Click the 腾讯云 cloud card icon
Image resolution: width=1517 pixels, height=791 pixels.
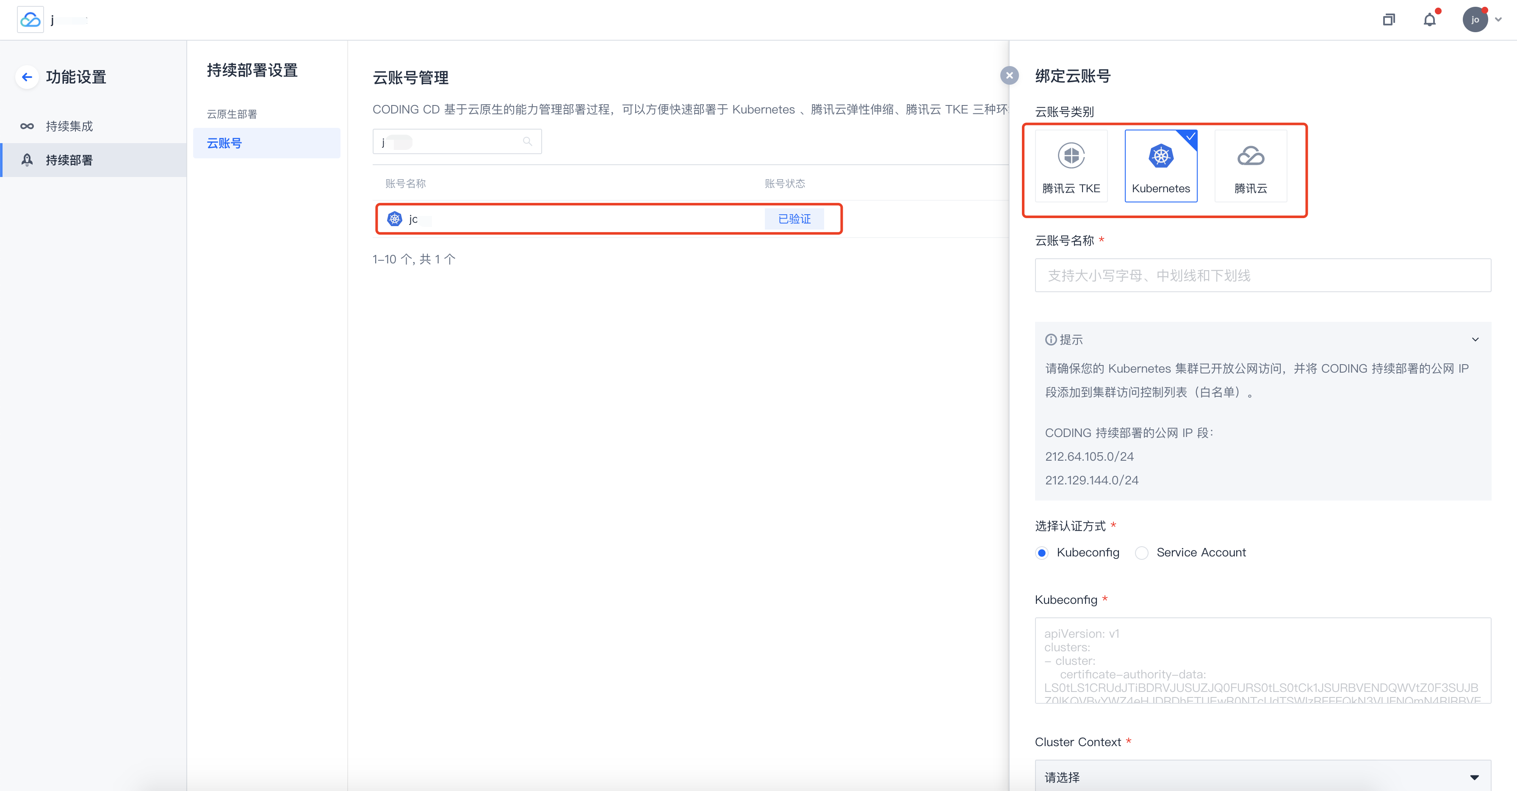tap(1251, 156)
